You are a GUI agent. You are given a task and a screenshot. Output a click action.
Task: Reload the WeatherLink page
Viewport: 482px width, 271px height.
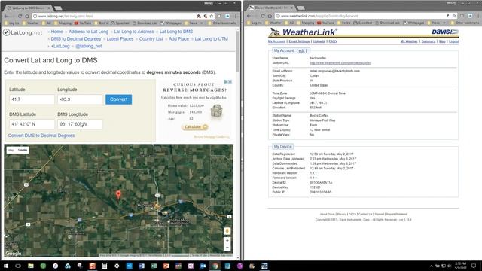pyautogui.click(x=263, y=16)
